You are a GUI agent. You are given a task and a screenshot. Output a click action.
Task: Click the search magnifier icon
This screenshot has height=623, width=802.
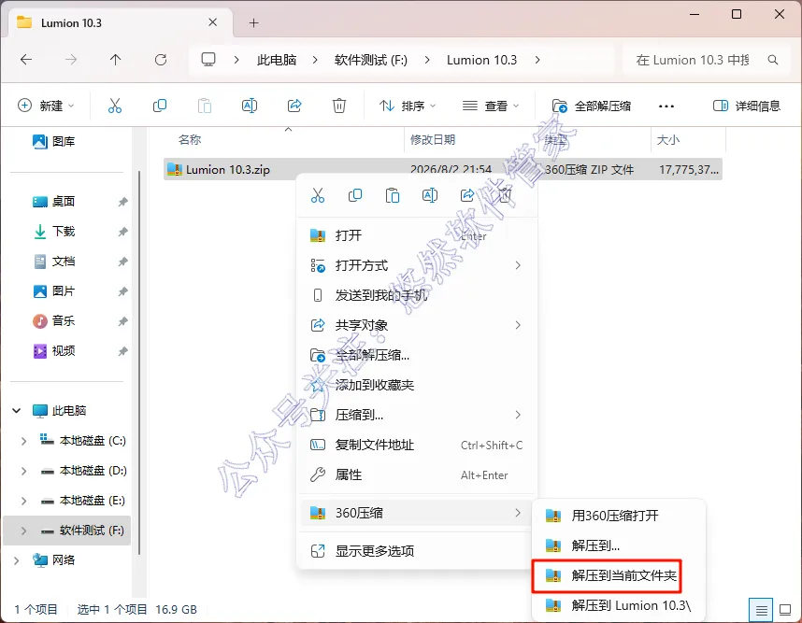point(773,60)
